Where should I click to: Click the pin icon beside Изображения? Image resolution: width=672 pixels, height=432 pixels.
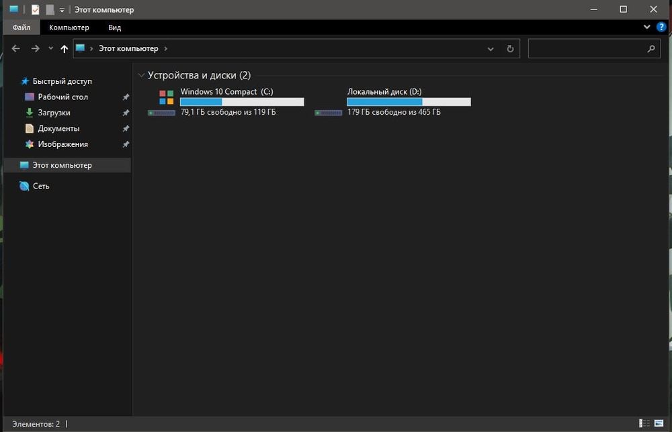pos(126,145)
